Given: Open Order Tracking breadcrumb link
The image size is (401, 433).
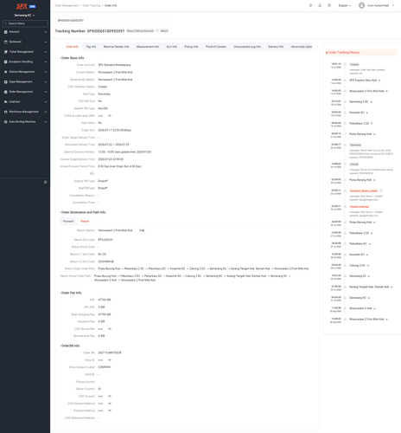Looking at the screenshot, I should 92,5.
